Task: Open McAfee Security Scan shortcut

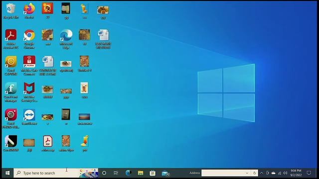Action: [x=29, y=92]
